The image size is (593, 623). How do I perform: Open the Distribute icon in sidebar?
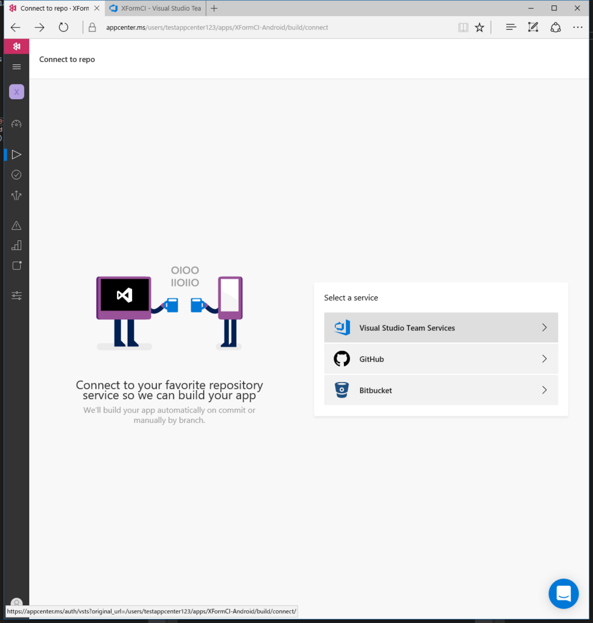click(x=16, y=195)
